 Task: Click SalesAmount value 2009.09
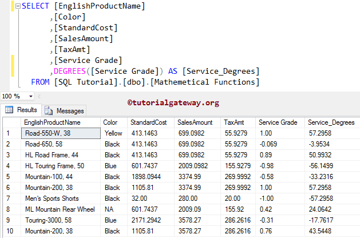(x=197, y=209)
